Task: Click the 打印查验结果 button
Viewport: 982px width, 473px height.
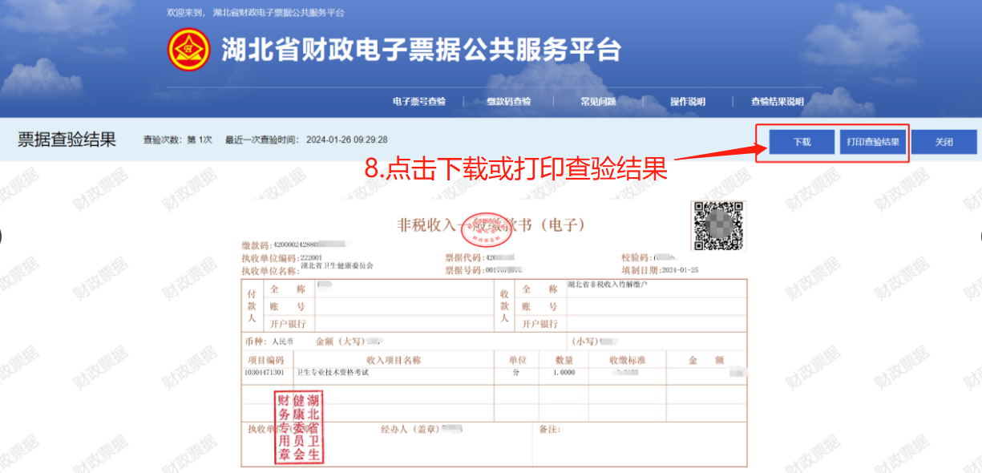Action: tap(872, 142)
